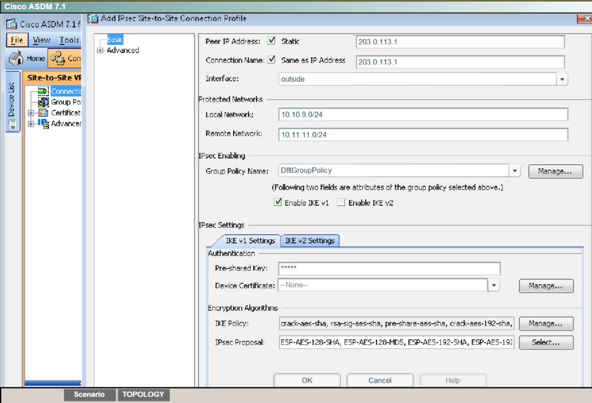The height and width of the screenshot is (403, 592).
Task: Open the Configuration gears toolbar icon
Action: coord(58,58)
